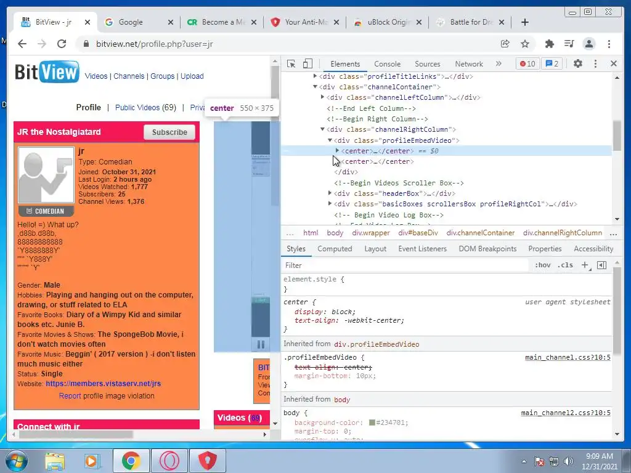Go back in browser history
The image size is (631, 473).
pyautogui.click(x=22, y=44)
